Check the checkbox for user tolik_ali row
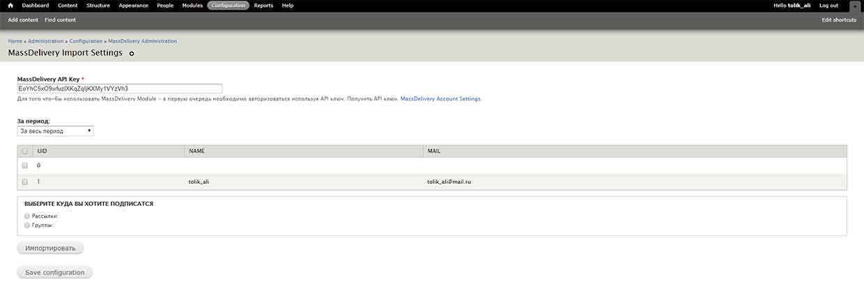The height and width of the screenshot is (305, 864). point(25,182)
